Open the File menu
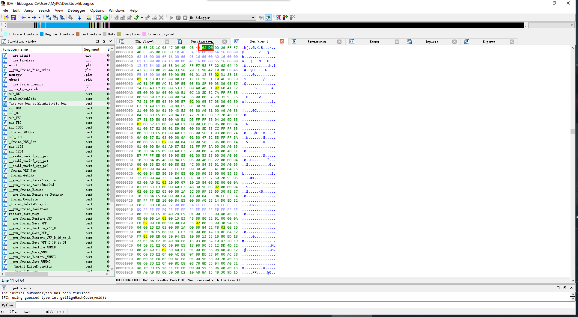 tap(5, 10)
